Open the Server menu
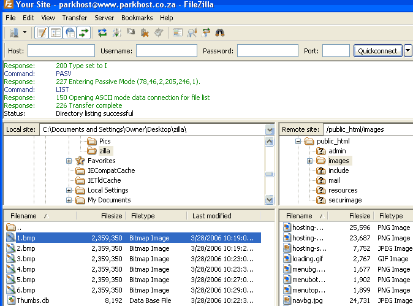 click(104, 18)
